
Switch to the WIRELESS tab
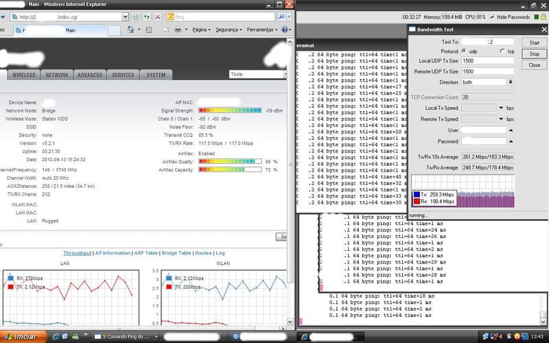click(23, 75)
